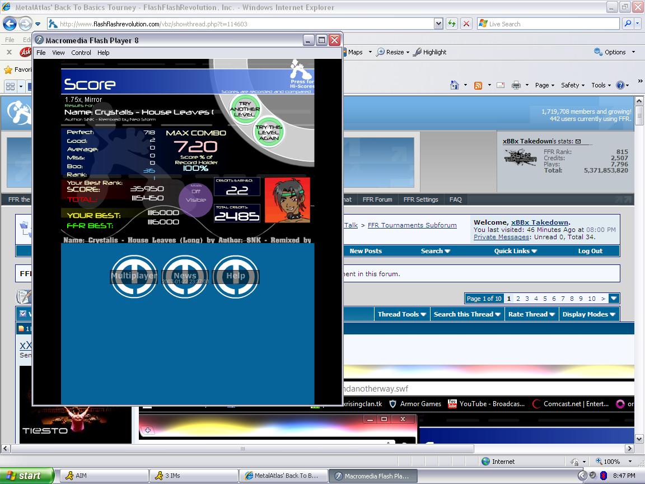Click the Windows start button

27,476
